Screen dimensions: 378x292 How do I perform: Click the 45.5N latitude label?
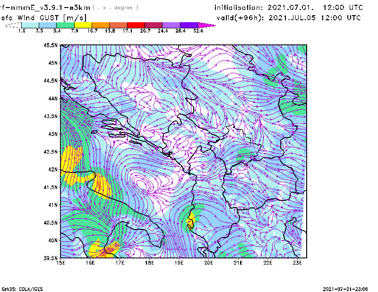click(x=51, y=45)
